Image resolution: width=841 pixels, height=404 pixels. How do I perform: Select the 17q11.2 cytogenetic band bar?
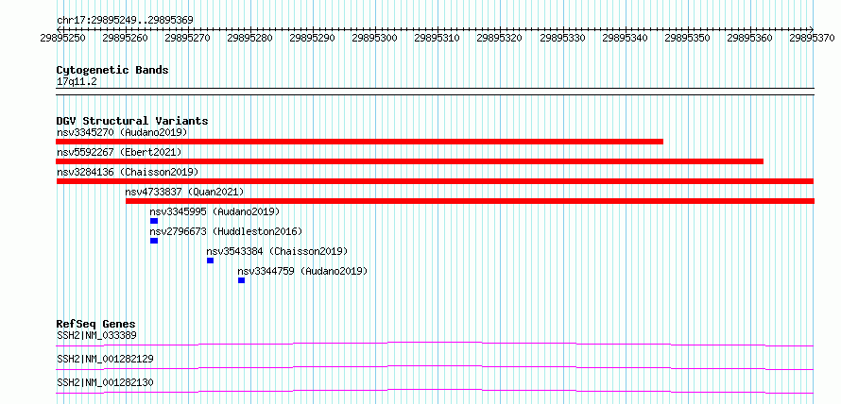[x=435, y=92]
